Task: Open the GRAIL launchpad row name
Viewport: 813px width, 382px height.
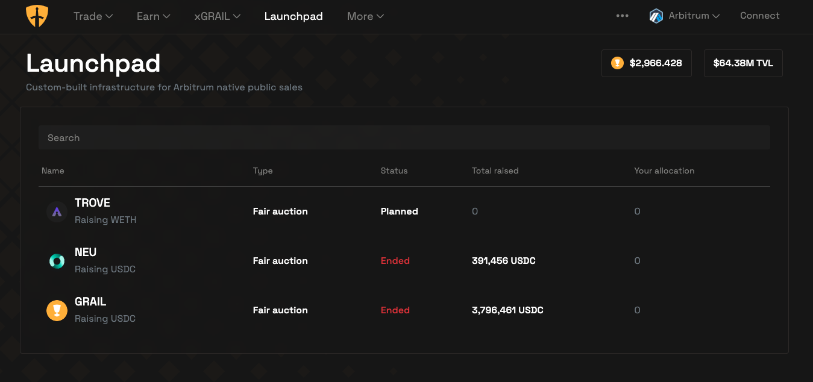Action: pos(90,302)
